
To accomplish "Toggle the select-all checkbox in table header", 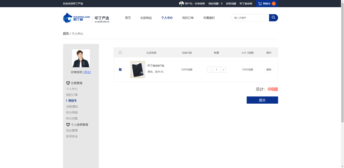I will click(120, 53).
